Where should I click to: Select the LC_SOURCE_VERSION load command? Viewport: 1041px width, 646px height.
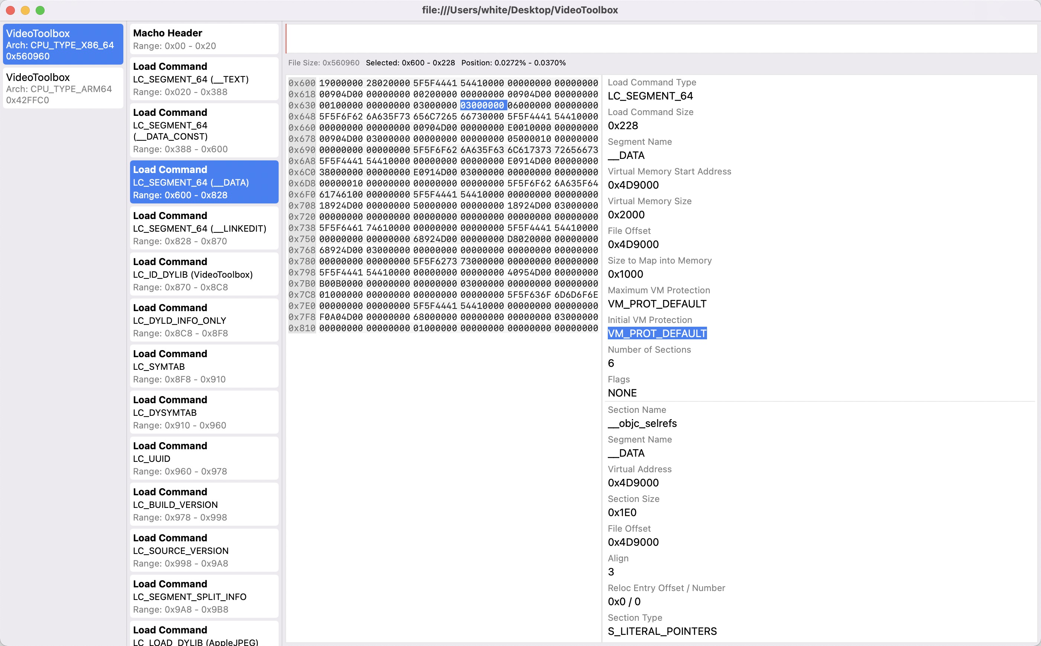204,550
